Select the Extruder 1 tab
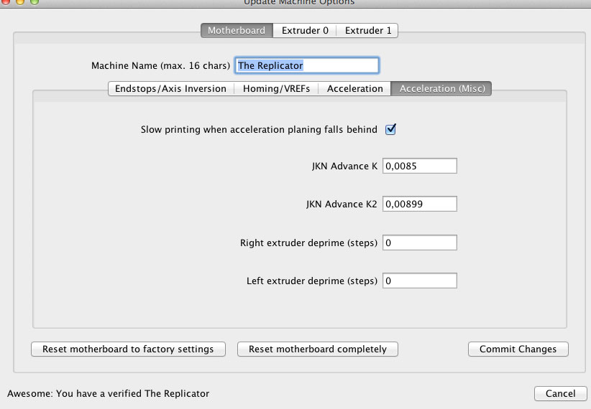The image size is (591, 409). point(368,30)
